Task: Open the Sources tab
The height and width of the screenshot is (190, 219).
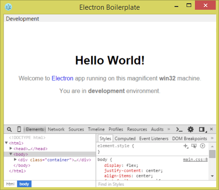Action: click(76, 129)
